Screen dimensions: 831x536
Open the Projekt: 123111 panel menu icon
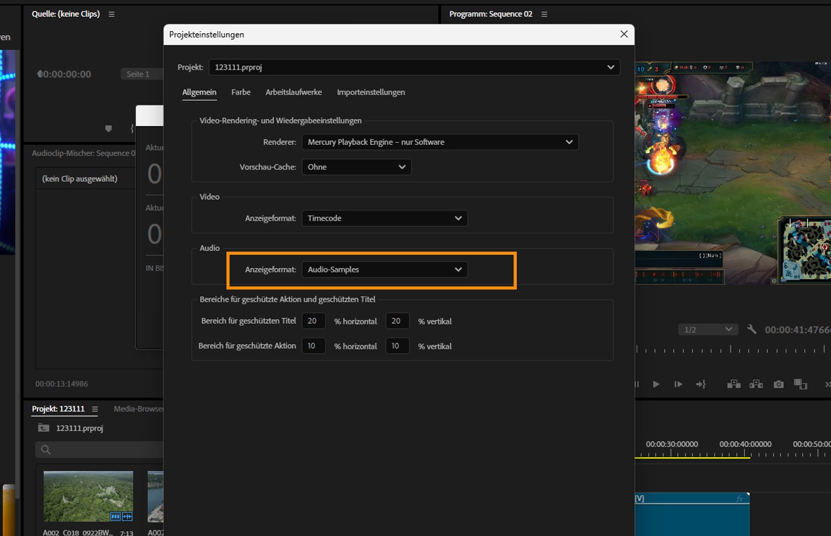point(95,409)
